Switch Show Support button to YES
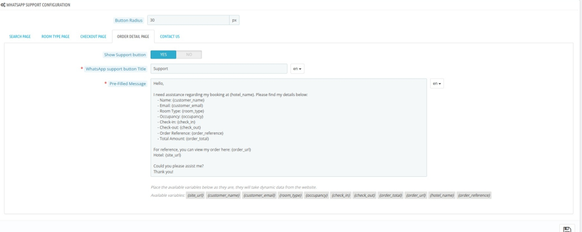Viewport: 582px width, 232px height. pos(163,55)
